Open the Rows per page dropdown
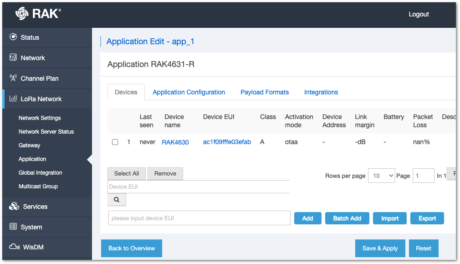 pos(381,176)
